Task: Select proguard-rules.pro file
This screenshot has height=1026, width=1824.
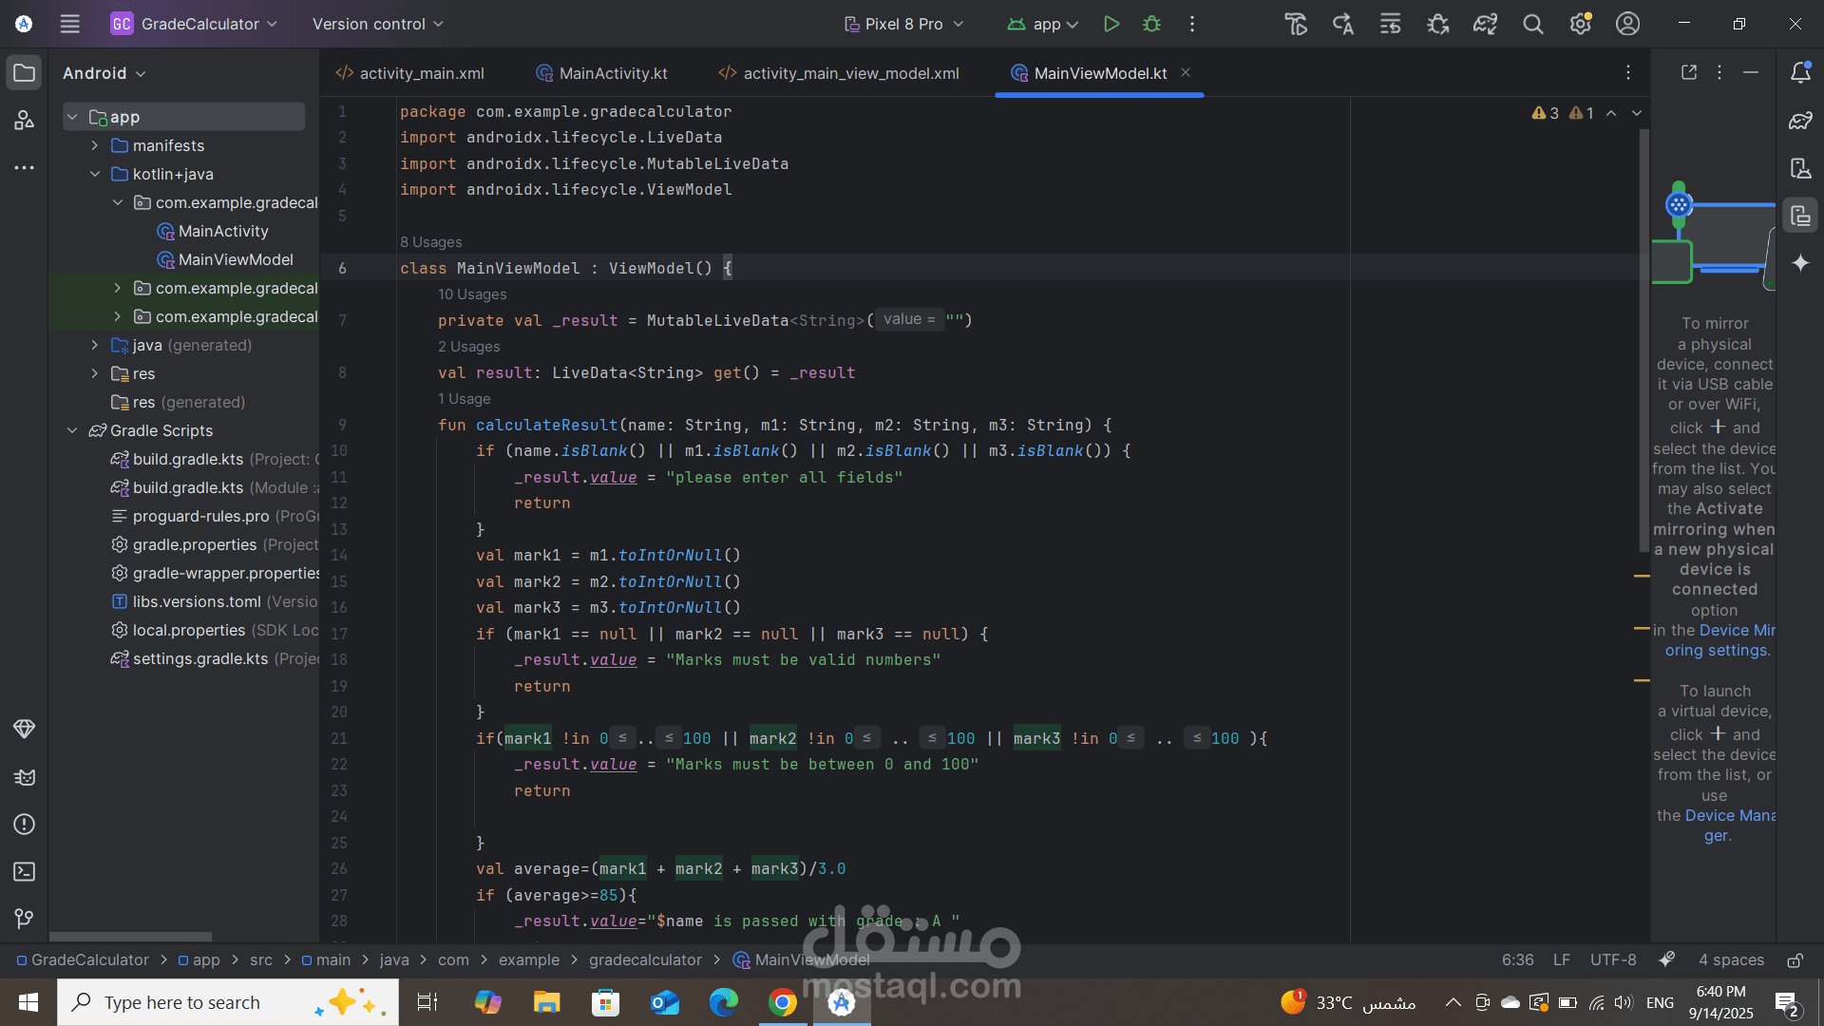Action: pos(201,516)
